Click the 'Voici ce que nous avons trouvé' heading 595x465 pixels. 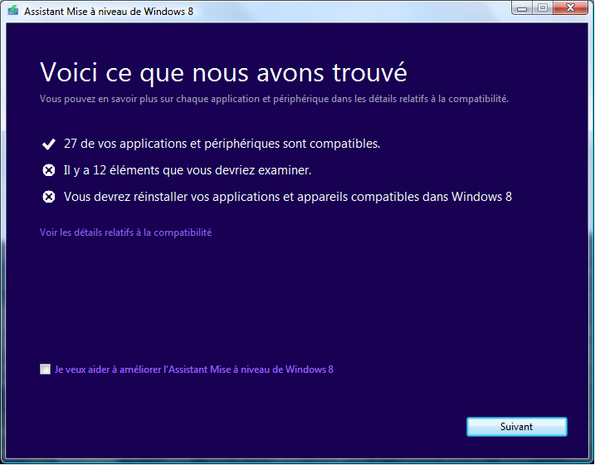point(223,72)
